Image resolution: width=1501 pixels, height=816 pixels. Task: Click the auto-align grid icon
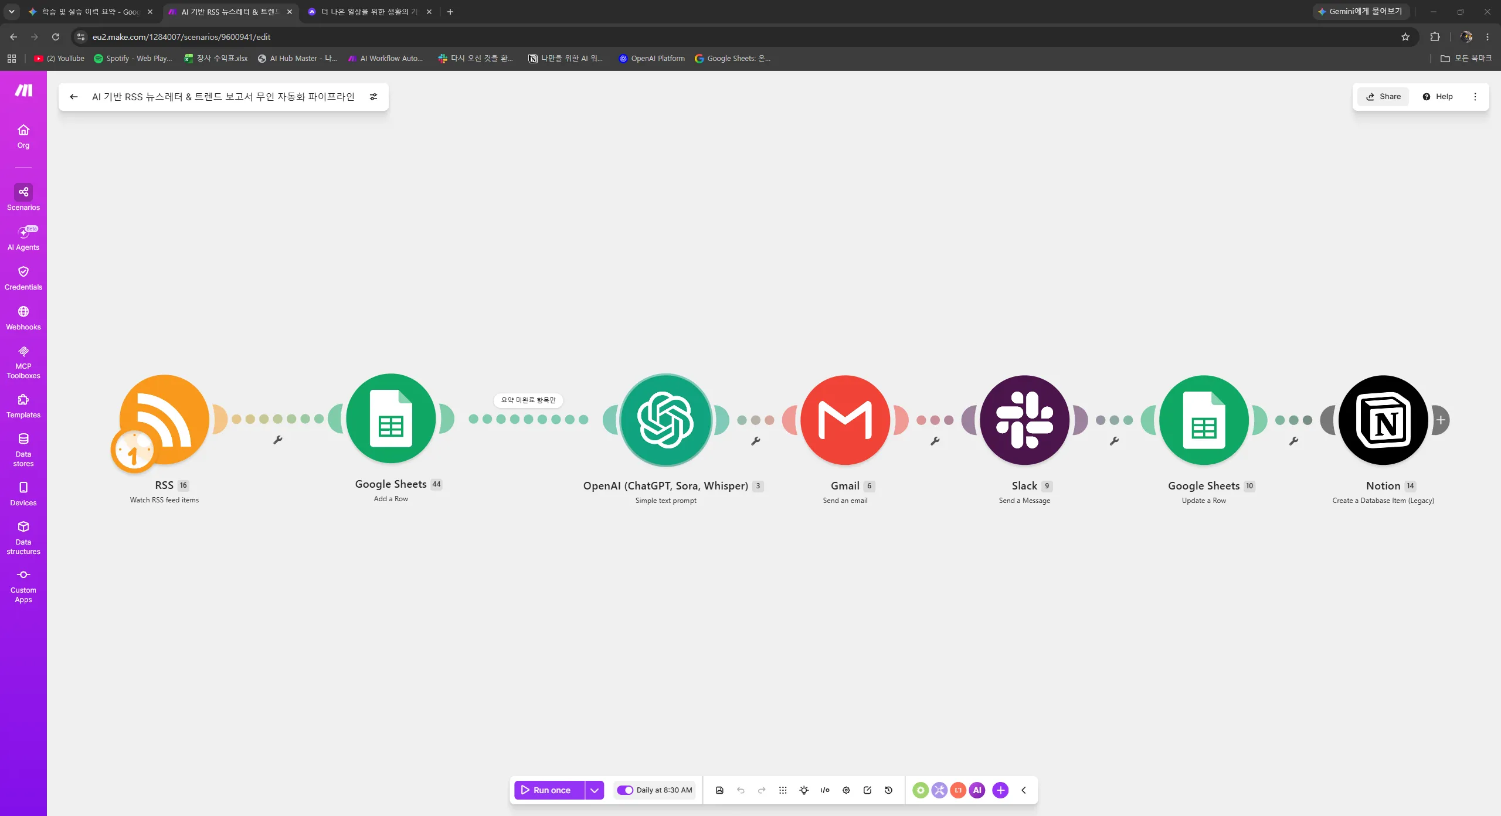[783, 790]
